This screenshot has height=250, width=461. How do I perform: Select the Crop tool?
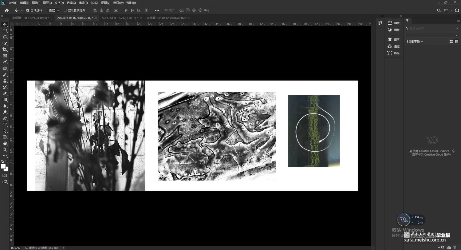point(5,50)
